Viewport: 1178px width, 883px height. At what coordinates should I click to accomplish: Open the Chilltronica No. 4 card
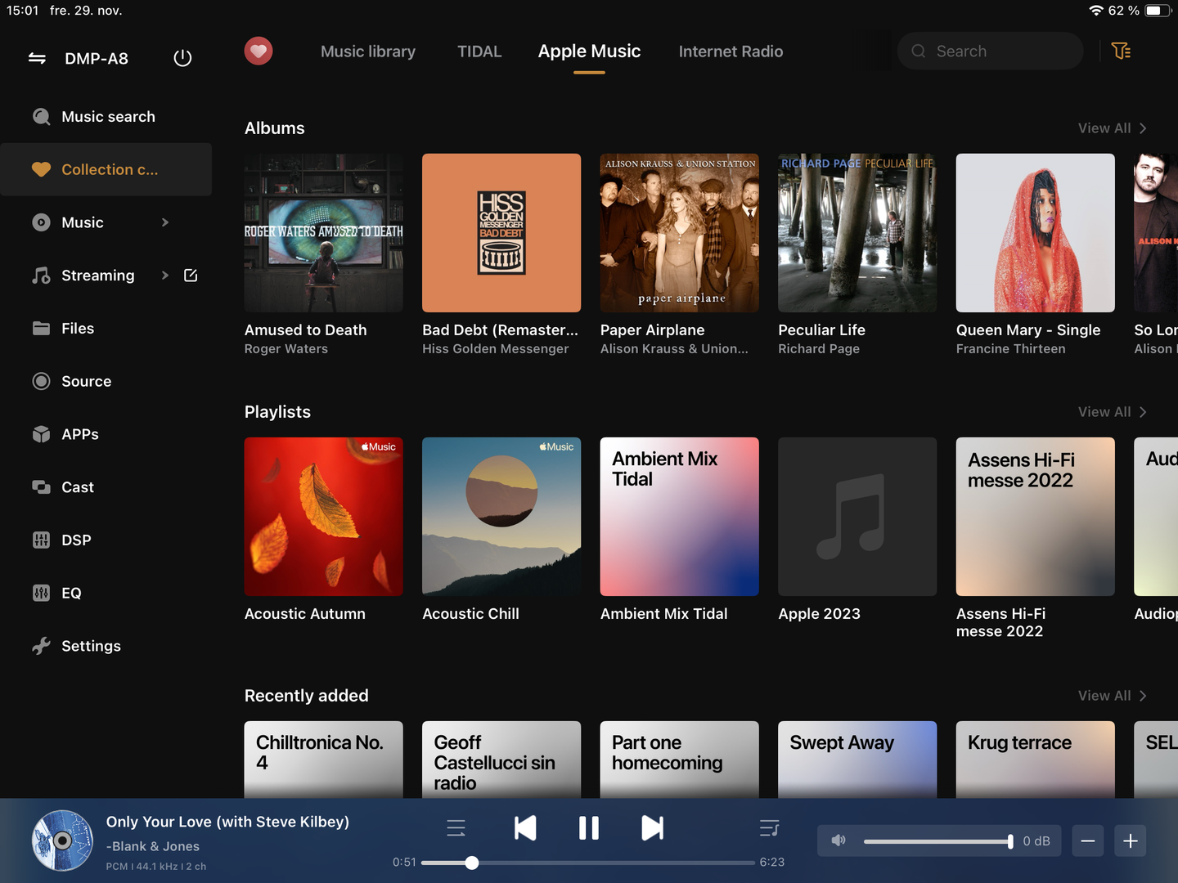coord(324,760)
